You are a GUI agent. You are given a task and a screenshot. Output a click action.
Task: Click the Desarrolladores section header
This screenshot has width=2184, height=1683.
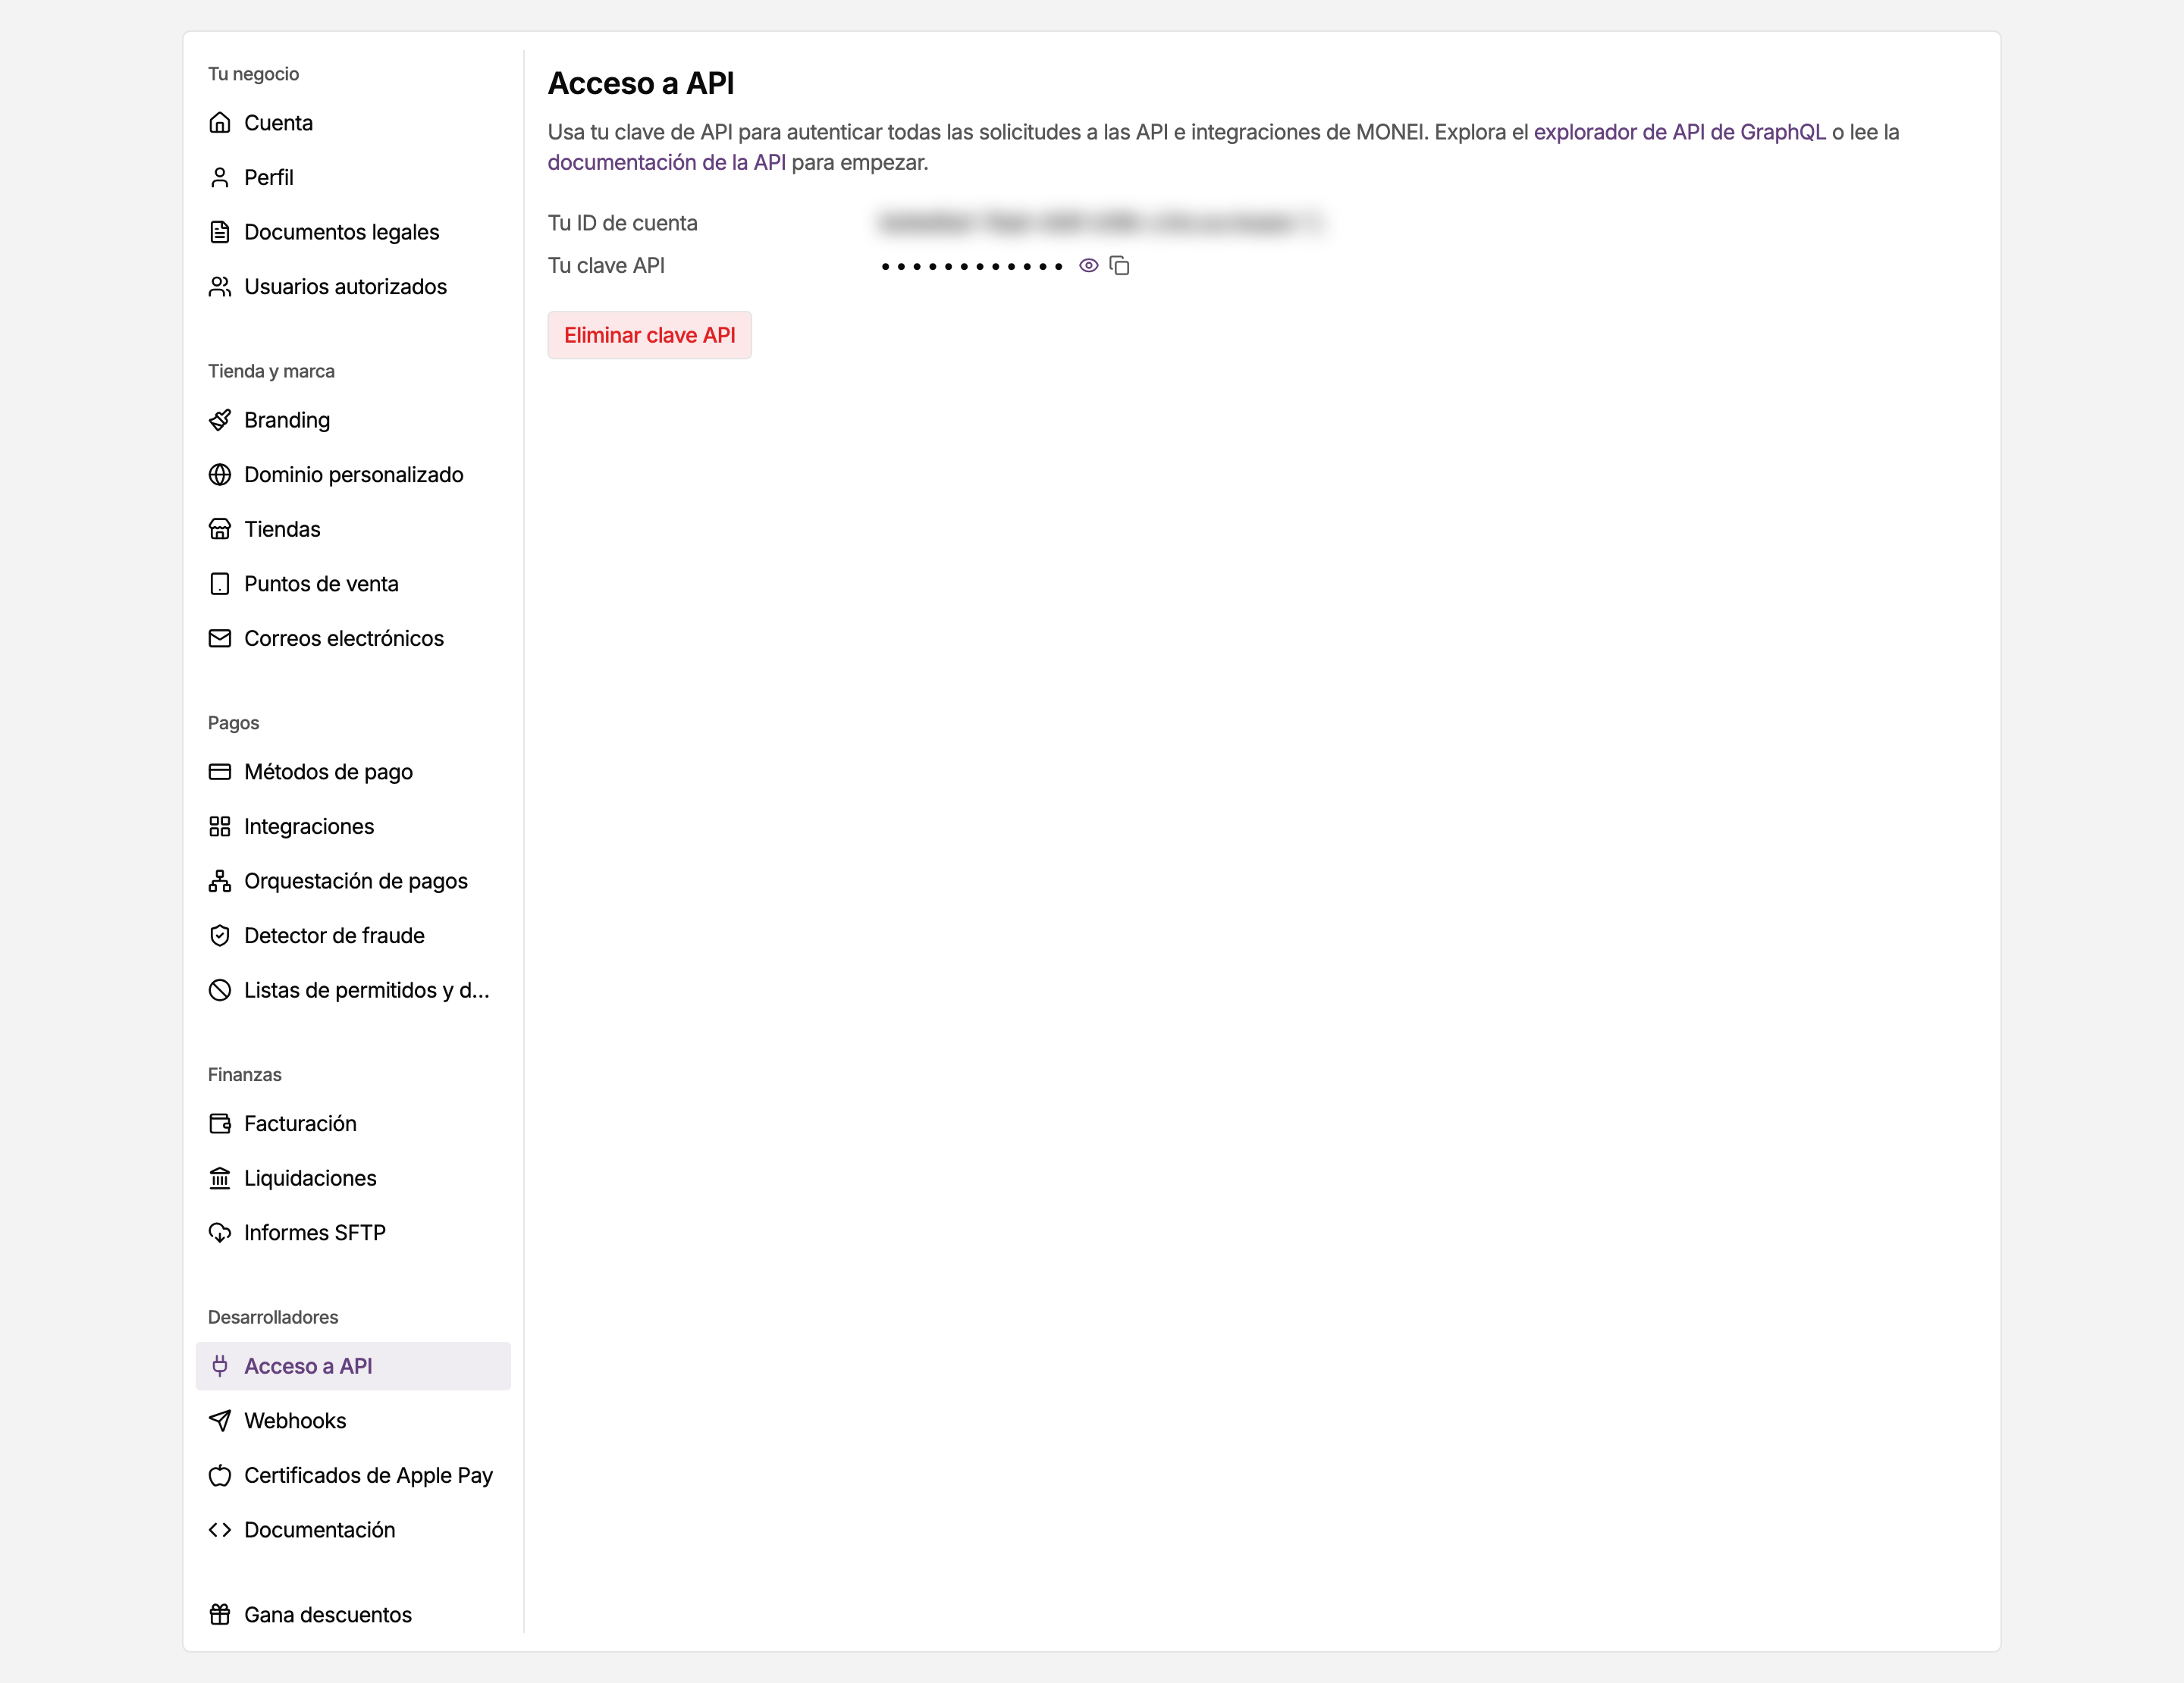pyautogui.click(x=273, y=1318)
